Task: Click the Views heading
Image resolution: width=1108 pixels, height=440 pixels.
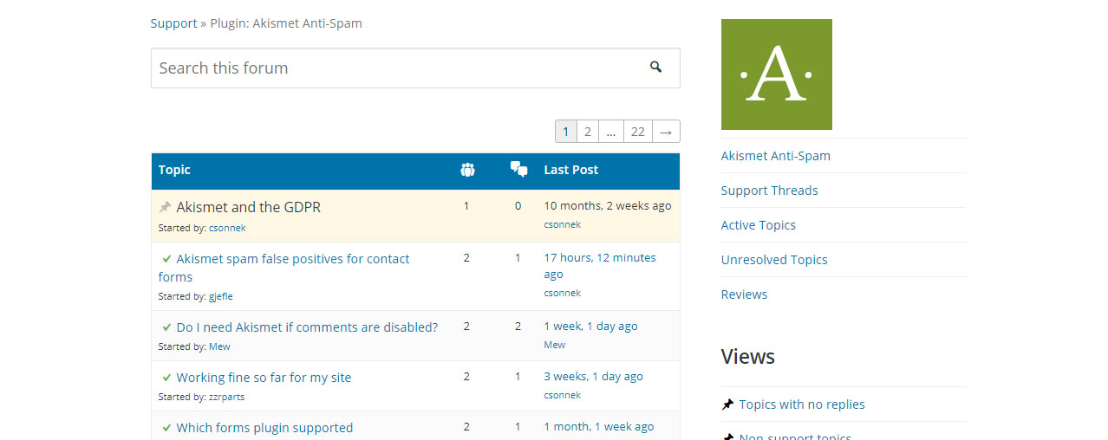Action: (747, 357)
